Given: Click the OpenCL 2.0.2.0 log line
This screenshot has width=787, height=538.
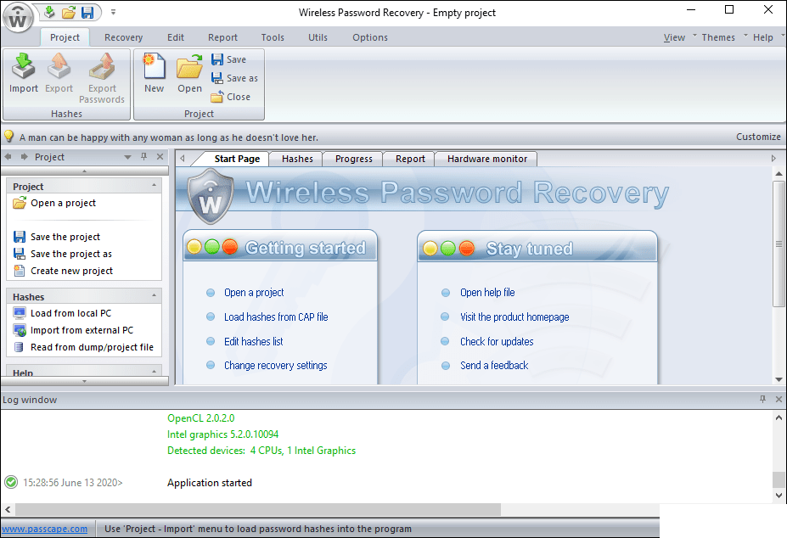Looking at the screenshot, I should pos(200,418).
